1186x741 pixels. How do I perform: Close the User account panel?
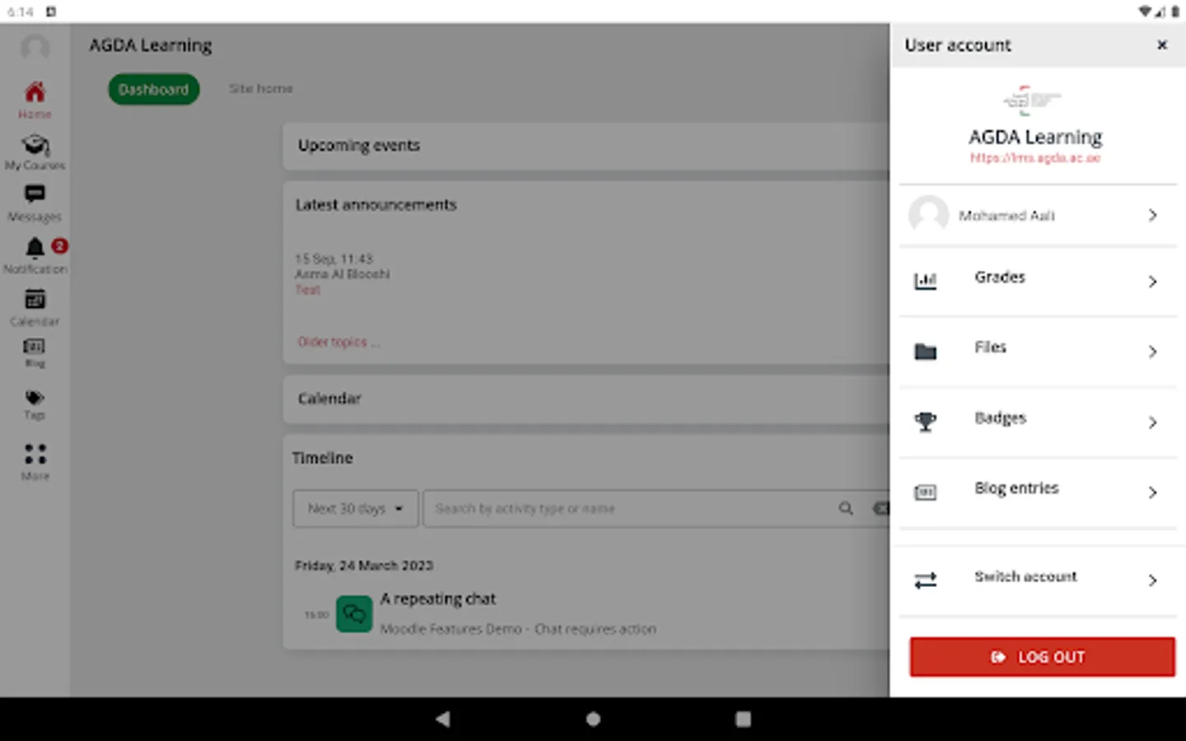coord(1162,45)
